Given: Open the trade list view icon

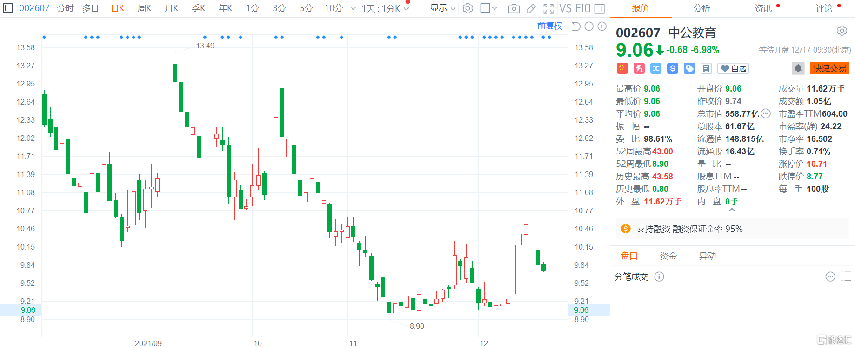Looking at the screenshot, I should coord(846,277).
